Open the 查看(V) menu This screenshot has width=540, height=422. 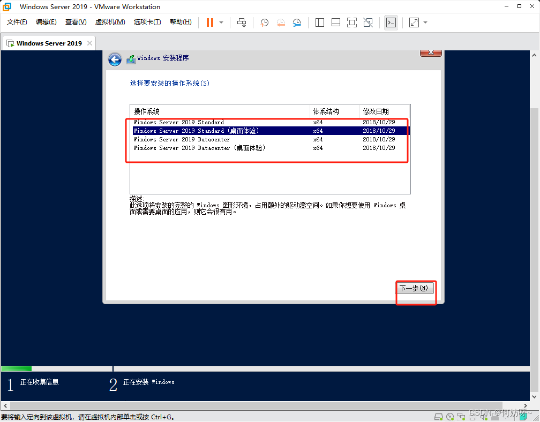tap(76, 22)
